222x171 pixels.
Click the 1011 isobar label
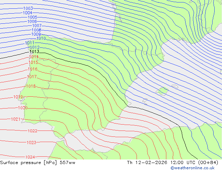30,43
